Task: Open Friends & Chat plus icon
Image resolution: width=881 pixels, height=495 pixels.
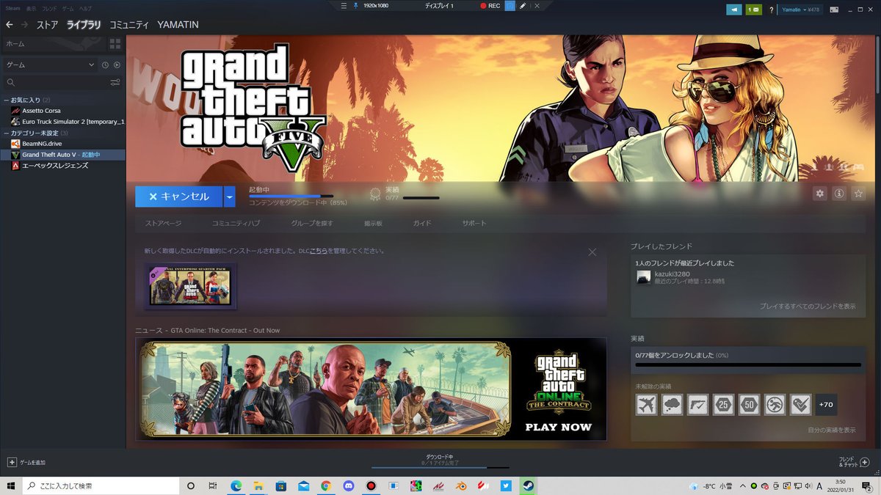Action: [x=864, y=463]
